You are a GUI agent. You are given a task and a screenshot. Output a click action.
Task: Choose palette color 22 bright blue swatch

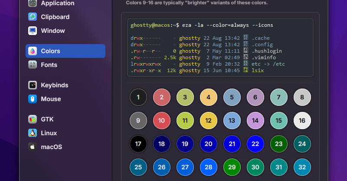pyautogui.click(x=255, y=144)
